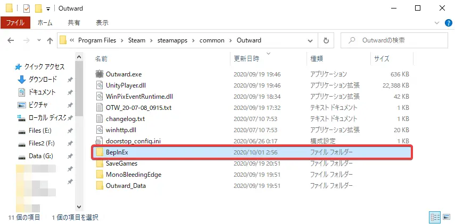Click the pin icon next to Data (G:)

(70, 157)
